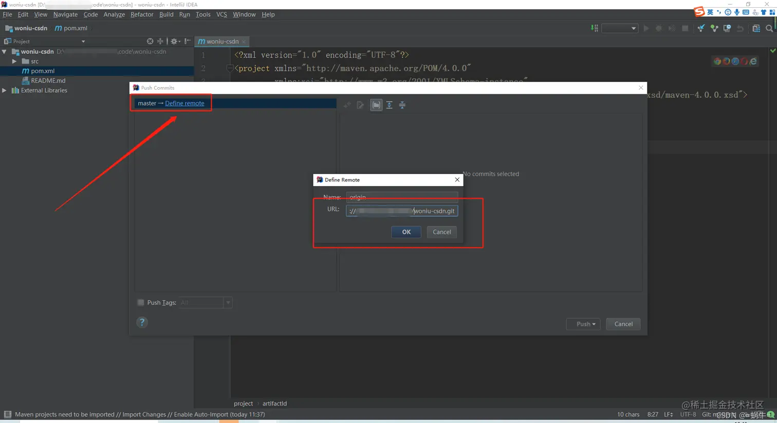Select pom.xml in the project tree
The height and width of the screenshot is (423, 777).
pos(42,71)
